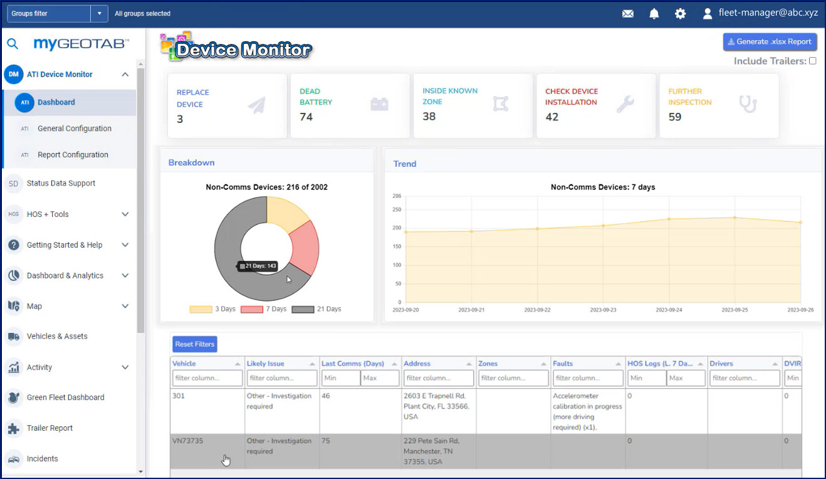The width and height of the screenshot is (826, 479).
Task: Click the Map sidebar icon
Action: (13, 306)
